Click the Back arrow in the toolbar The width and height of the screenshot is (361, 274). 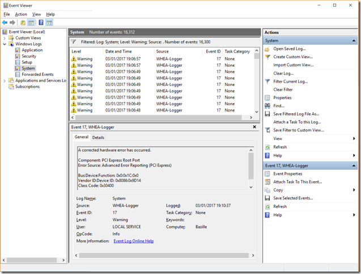(x=5, y=23)
